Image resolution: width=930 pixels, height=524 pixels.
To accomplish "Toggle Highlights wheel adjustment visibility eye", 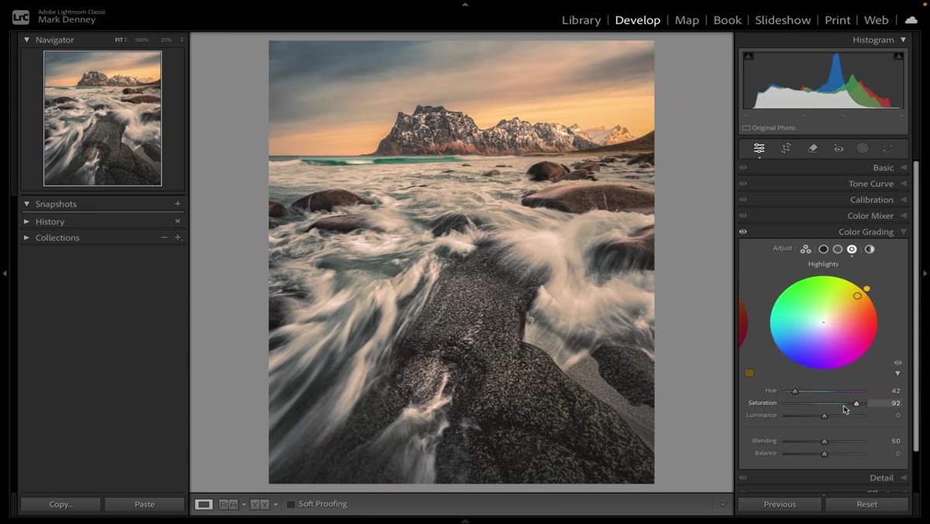I will 898,362.
